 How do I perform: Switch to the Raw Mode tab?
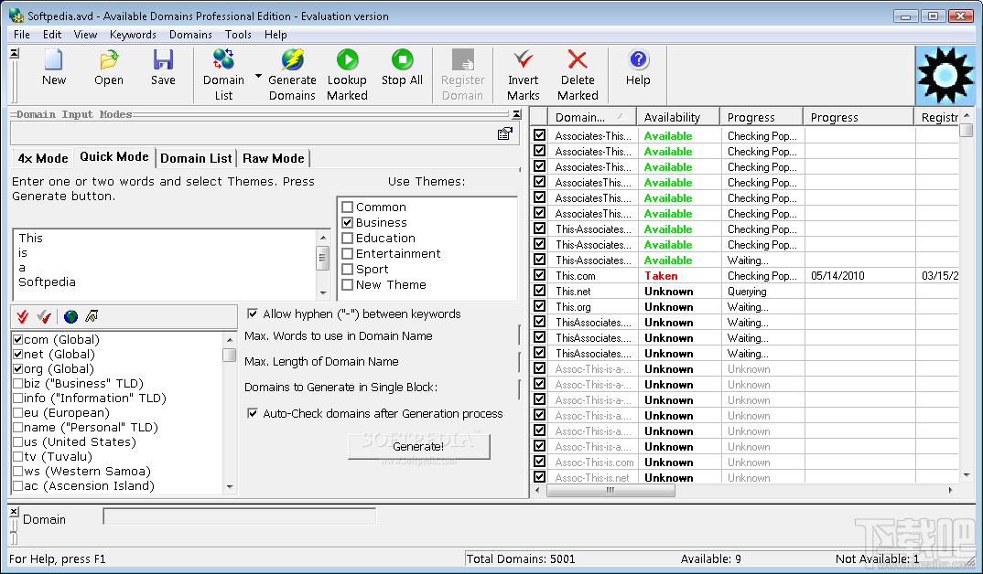[x=274, y=158]
